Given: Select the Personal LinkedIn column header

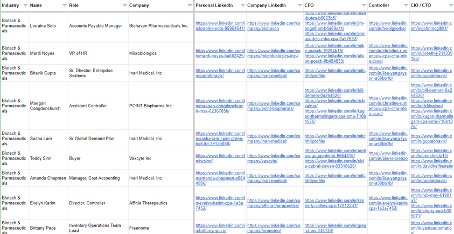Looking at the screenshot, I should point(220,5).
